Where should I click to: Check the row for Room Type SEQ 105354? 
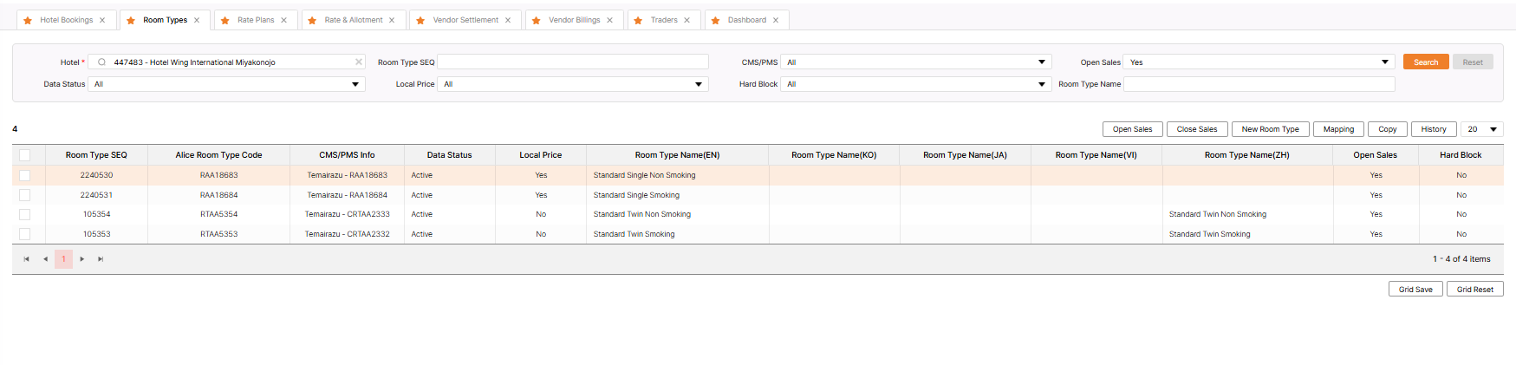click(24, 214)
